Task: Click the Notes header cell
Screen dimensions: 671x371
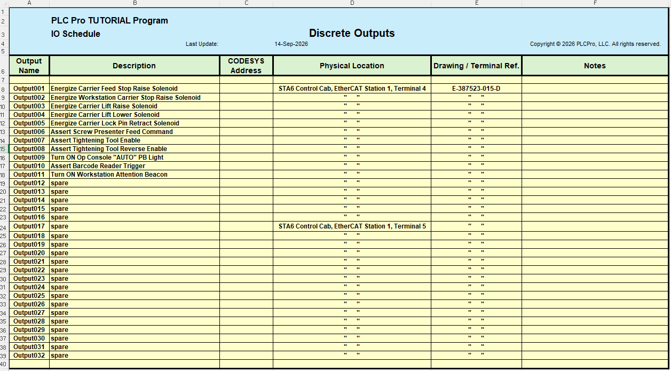Action: coord(595,66)
